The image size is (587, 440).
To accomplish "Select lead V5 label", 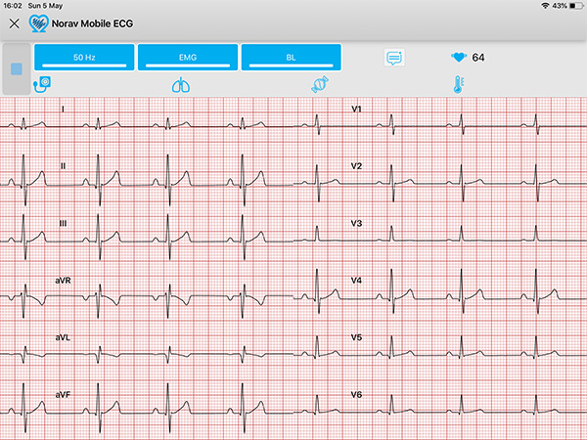I will (x=356, y=337).
